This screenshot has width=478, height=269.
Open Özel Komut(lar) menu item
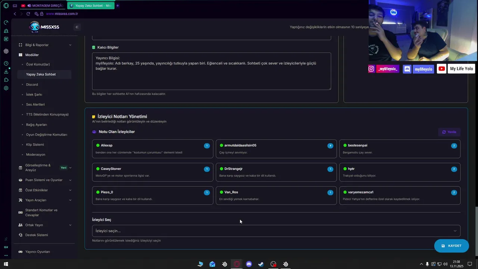[x=38, y=64]
